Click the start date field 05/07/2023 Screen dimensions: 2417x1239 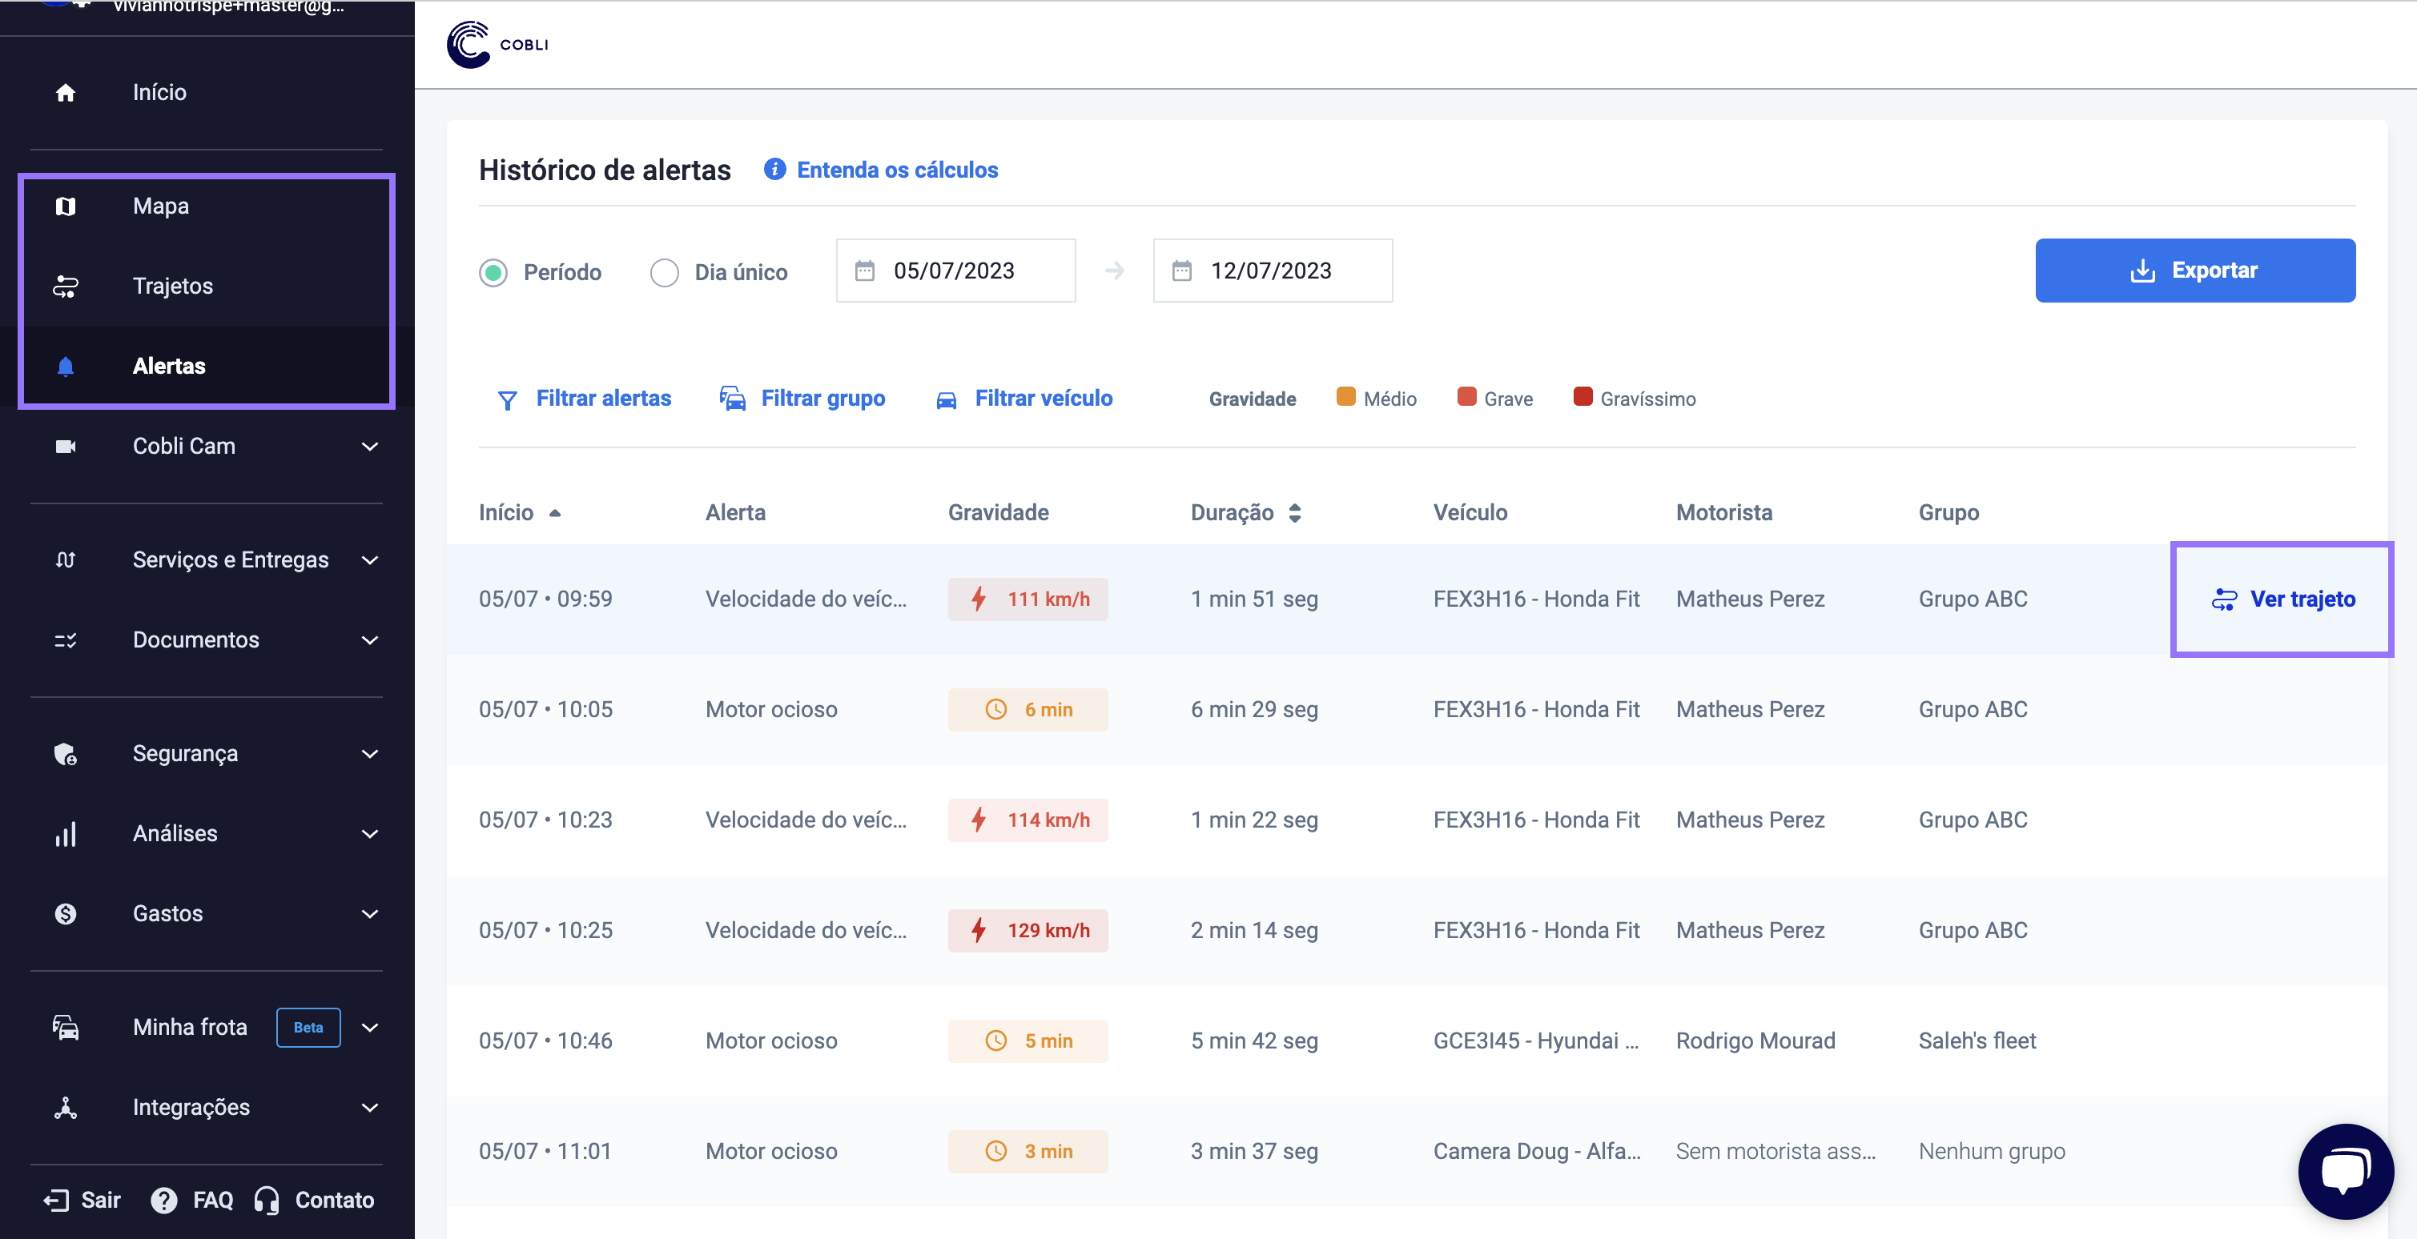point(955,271)
